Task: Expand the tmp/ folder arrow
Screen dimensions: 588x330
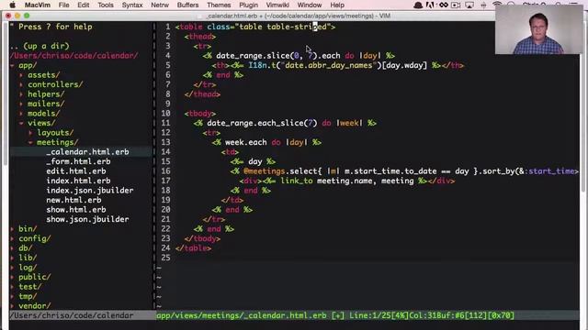Action: tap(13, 296)
